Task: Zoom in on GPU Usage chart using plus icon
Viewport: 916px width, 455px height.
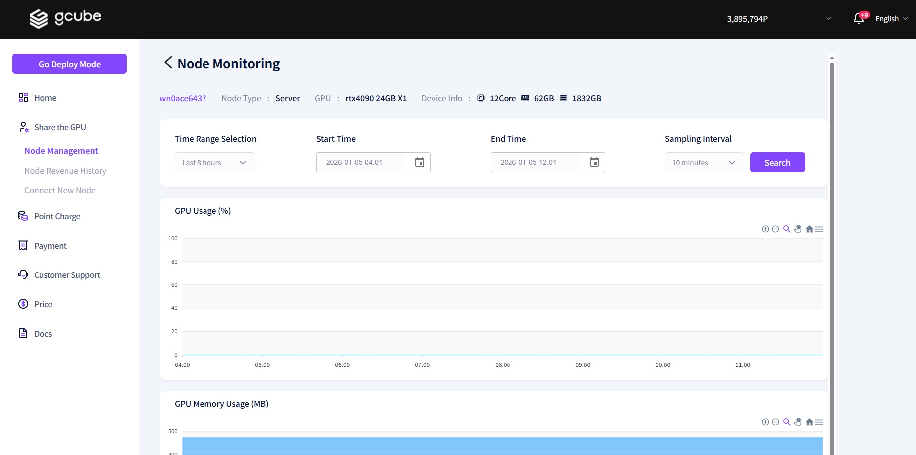Action: click(x=765, y=229)
